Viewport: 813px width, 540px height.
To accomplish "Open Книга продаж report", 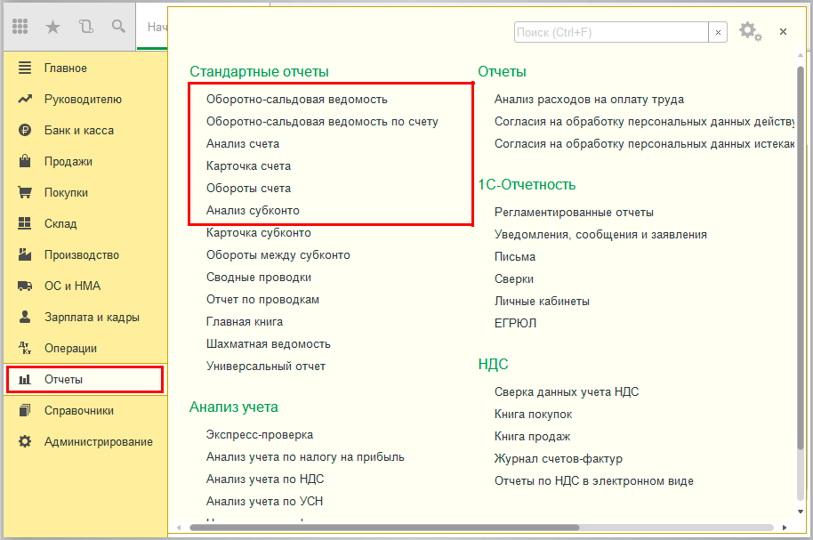I will point(532,437).
